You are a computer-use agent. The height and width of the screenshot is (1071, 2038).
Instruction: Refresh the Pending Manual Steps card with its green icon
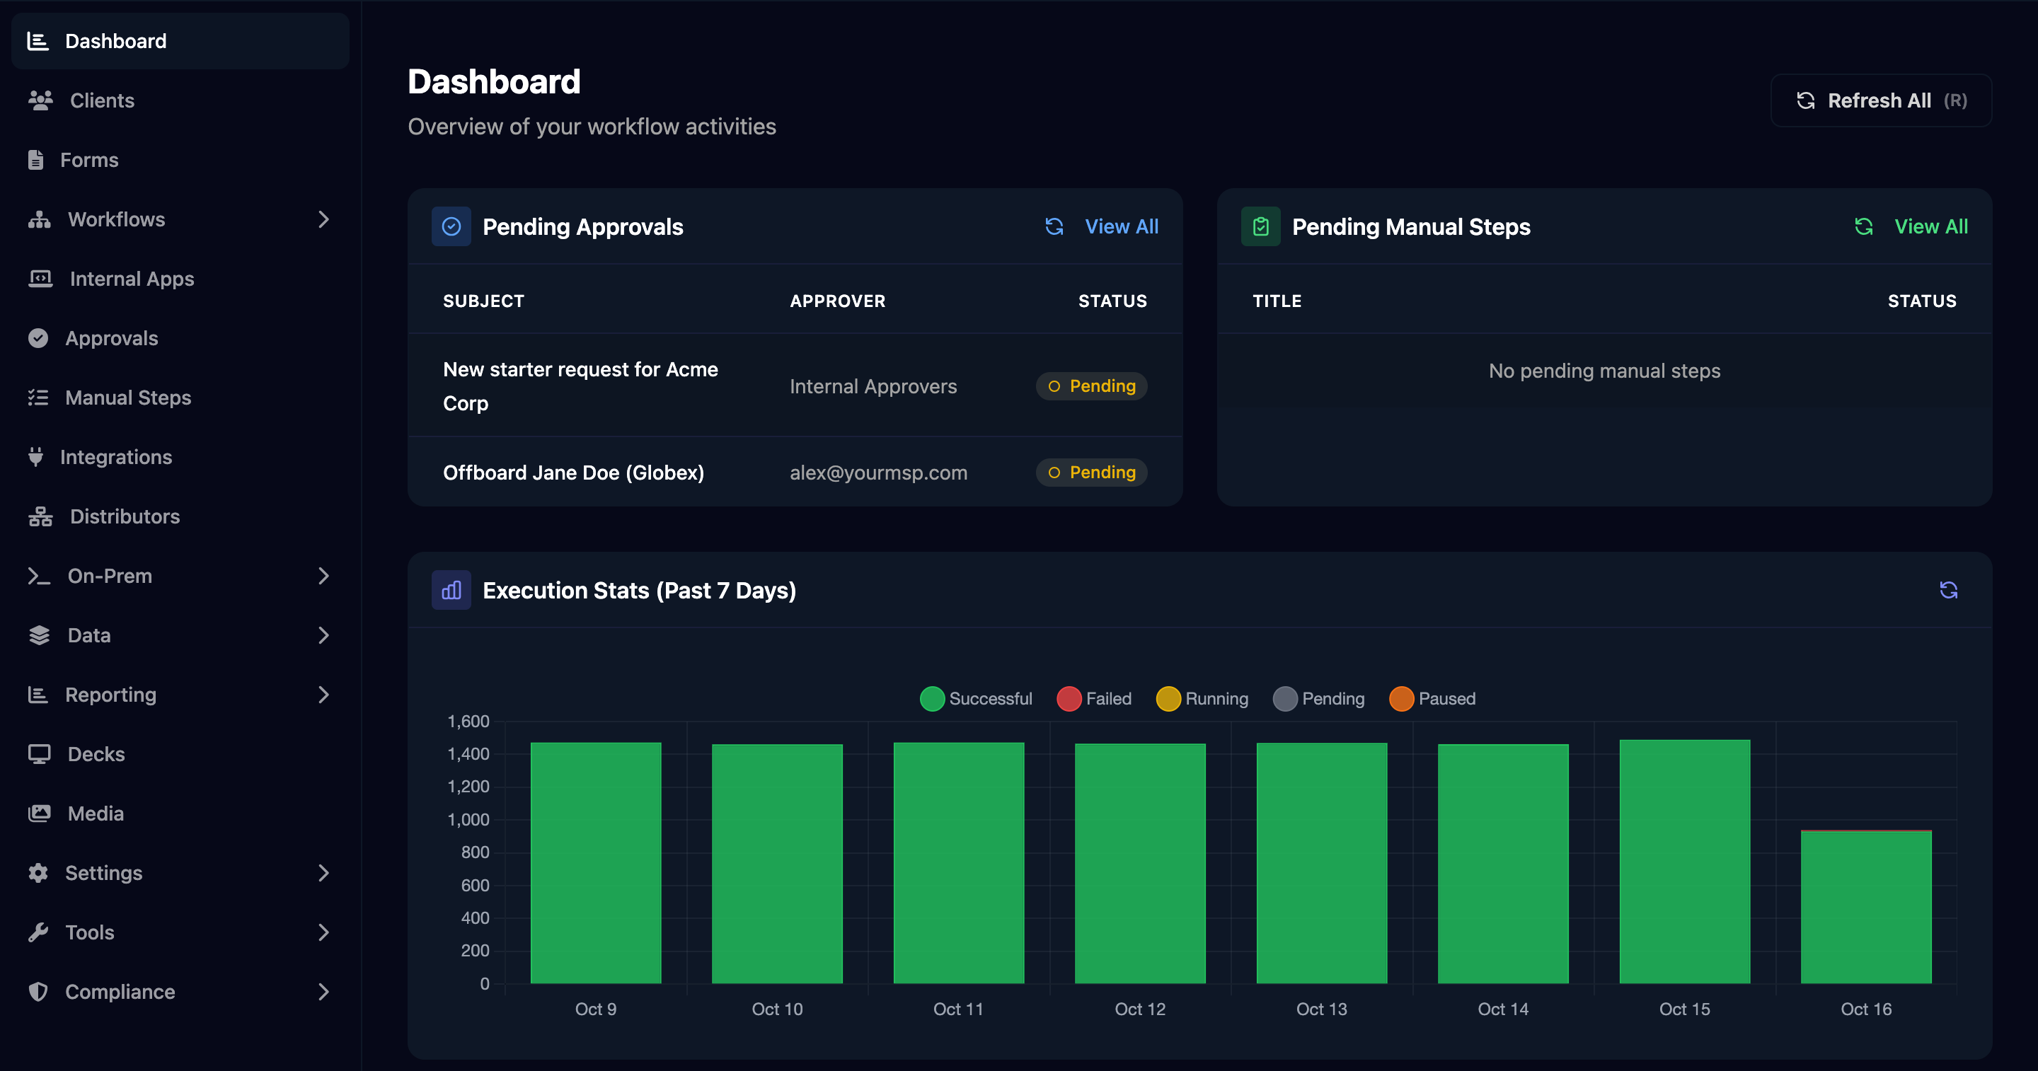click(x=1863, y=227)
